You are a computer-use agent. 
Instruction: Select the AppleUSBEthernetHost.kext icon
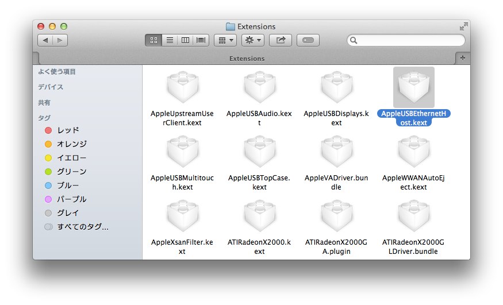(413, 87)
